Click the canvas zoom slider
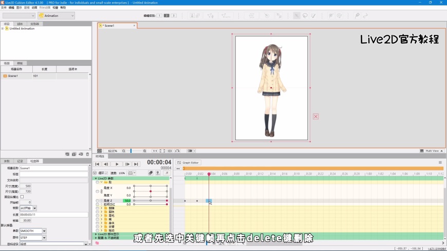The width and height of the screenshot is (447, 251). (x=134, y=151)
